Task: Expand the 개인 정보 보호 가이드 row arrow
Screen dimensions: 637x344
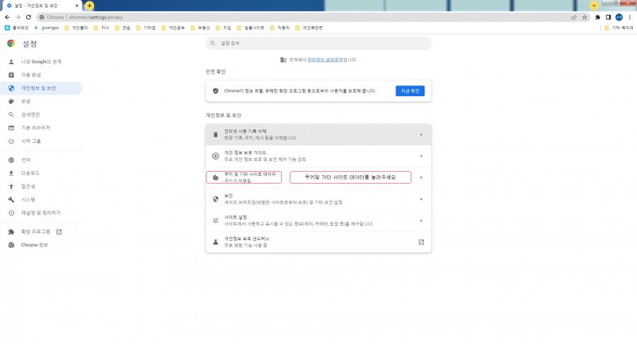Action: 421,156
